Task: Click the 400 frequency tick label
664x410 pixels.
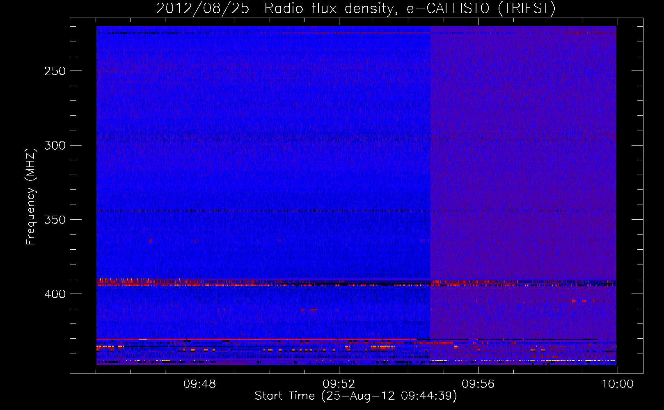Action: [55, 294]
